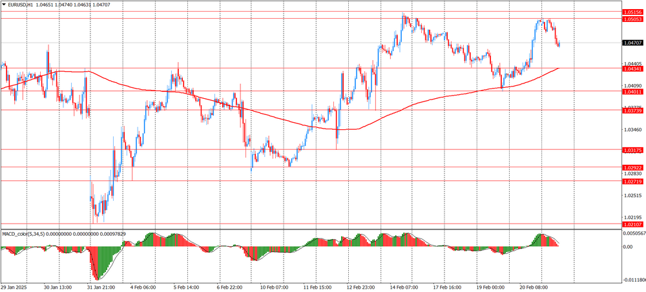Select the 1.05156 red price tag
Image resolution: width=646 pixels, height=292 pixels.
point(632,12)
